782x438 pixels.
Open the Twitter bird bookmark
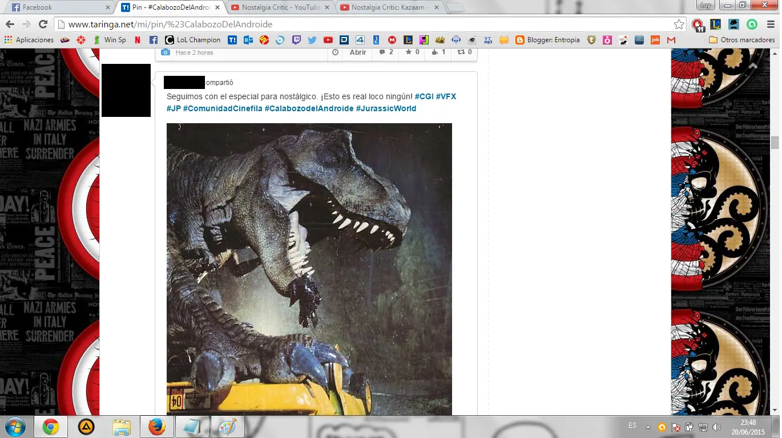click(312, 40)
